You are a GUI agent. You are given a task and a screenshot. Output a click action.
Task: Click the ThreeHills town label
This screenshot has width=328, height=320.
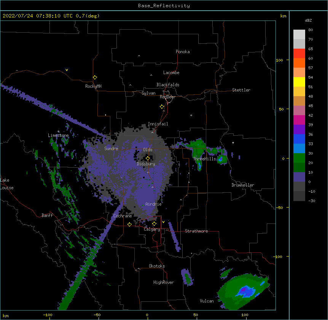(x=204, y=159)
